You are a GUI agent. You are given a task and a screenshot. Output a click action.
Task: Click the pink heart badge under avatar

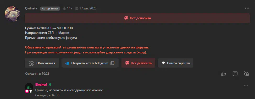pyautogui.click(x=27, y=91)
